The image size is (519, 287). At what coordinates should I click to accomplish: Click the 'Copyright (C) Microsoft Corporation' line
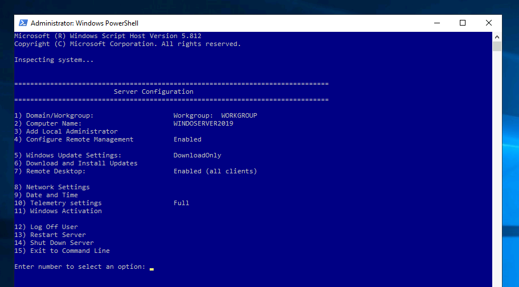click(x=127, y=44)
